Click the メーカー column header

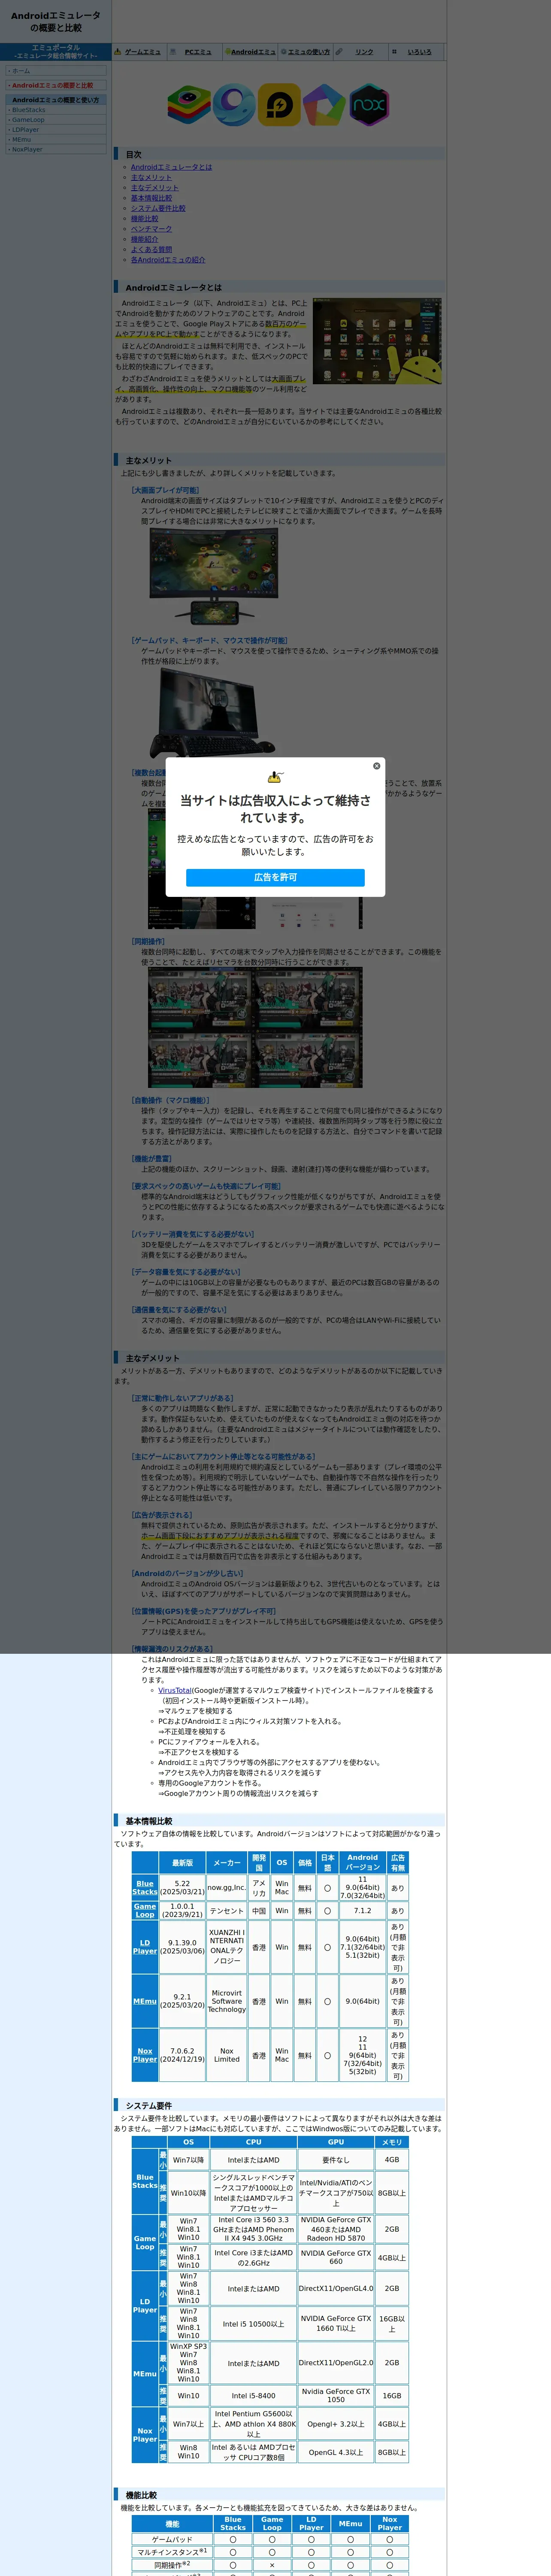227,1863
